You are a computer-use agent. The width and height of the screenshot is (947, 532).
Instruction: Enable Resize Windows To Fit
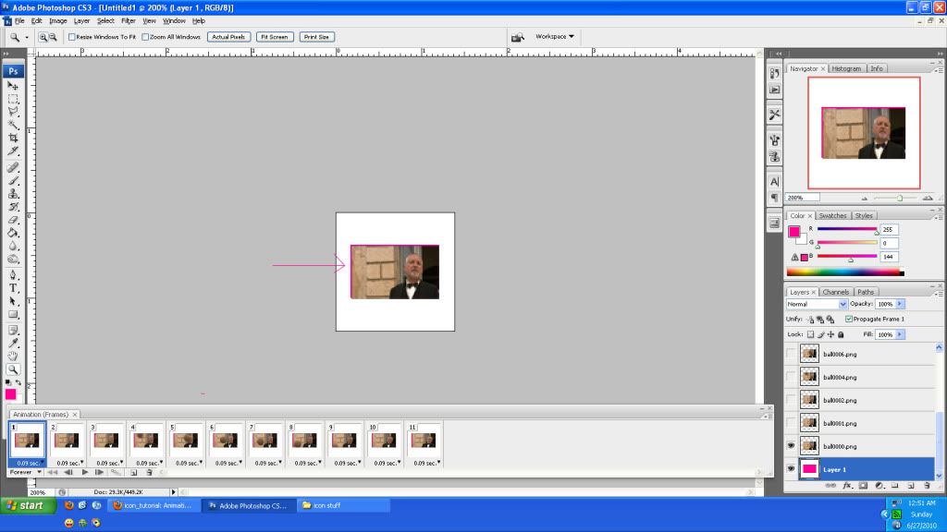[x=70, y=37]
